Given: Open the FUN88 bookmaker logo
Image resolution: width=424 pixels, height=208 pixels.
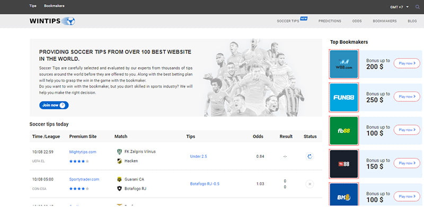Looking at the screenshot, I should click(x=344, y=97).
